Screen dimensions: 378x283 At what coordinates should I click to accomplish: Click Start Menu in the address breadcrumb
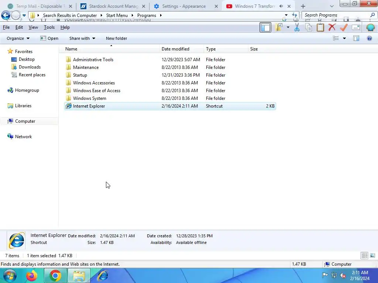coord(117,15)
